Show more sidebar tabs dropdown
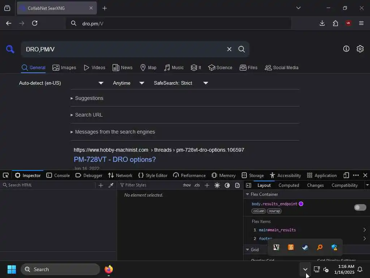 pyautogui.click(x=367, y=185)
